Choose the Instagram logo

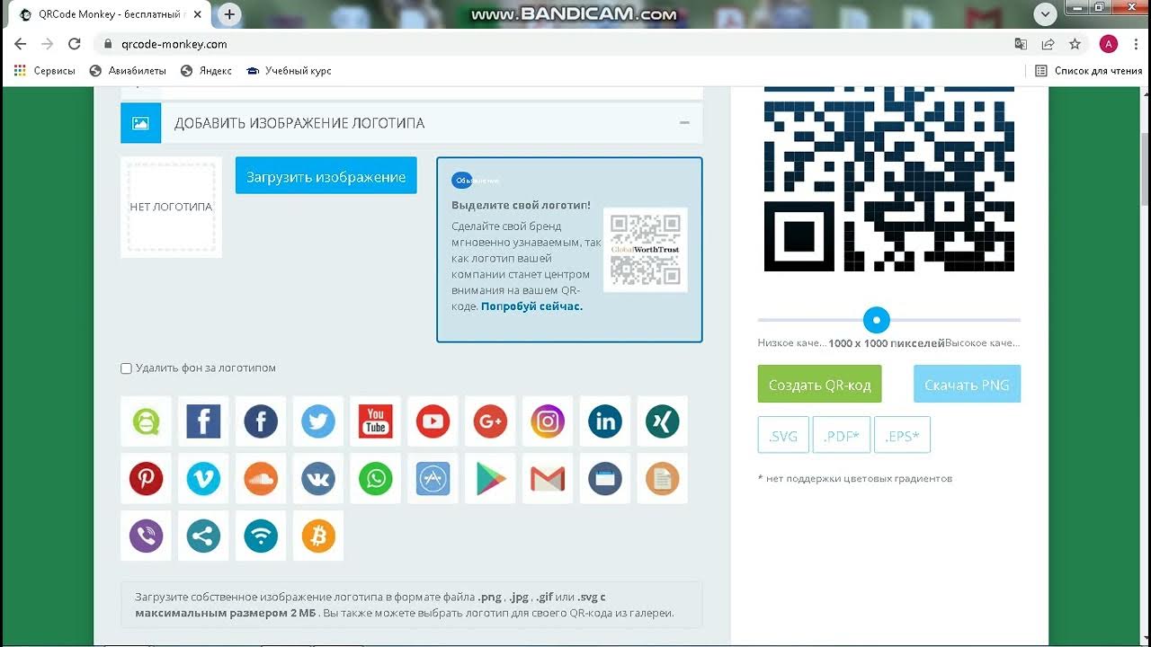click(x=548, y=421)
